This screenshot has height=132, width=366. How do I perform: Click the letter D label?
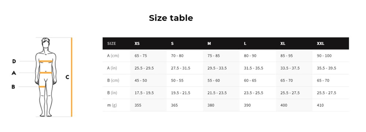click(x=14, y=61)
